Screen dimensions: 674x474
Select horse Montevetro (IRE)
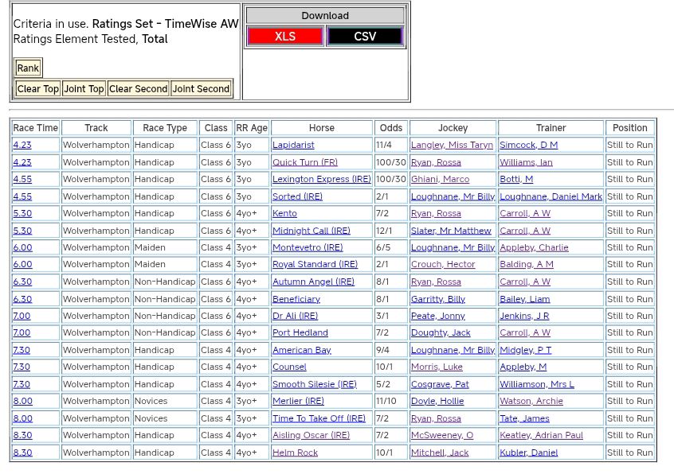(x=308, y=248)
